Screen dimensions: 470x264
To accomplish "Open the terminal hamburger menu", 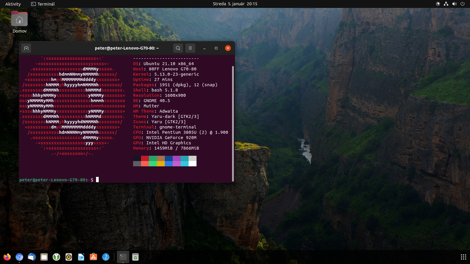I will (x=190, y=48).
